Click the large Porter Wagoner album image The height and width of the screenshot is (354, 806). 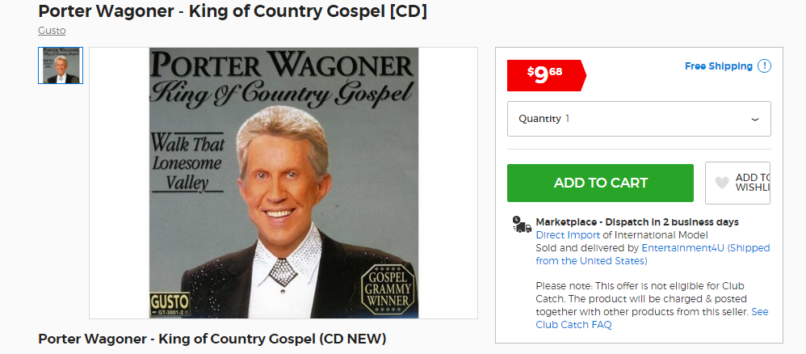point(283,183)
